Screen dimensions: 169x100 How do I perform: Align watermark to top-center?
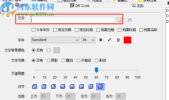pos(44,87)
